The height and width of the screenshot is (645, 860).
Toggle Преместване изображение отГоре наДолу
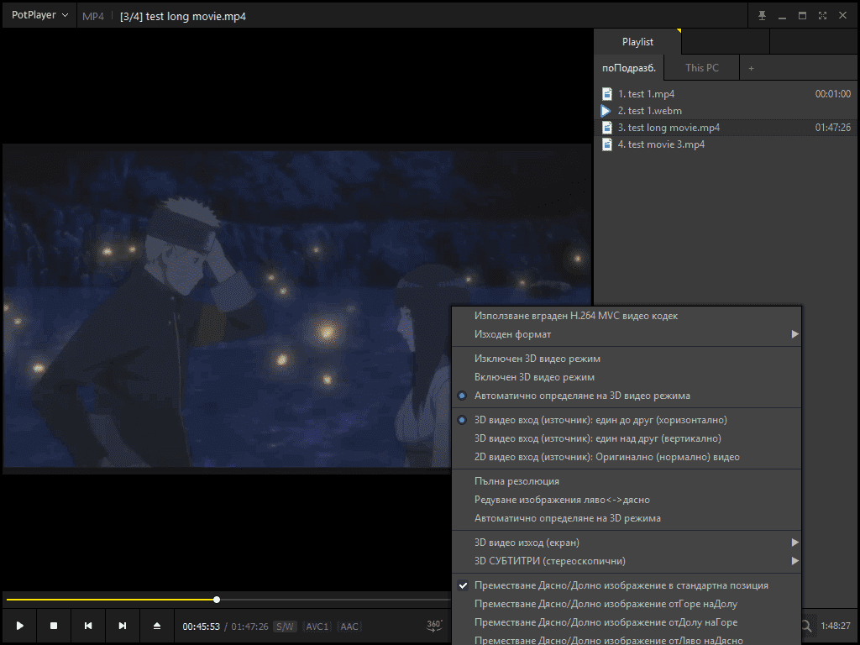[627, 604]
